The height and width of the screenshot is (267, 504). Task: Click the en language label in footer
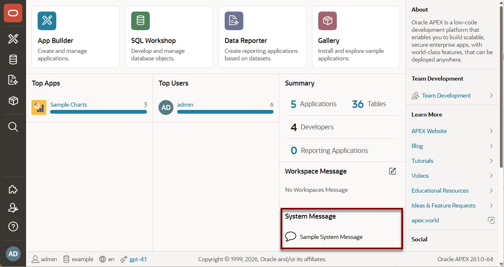pyautogui.click(x=111, y=259)
